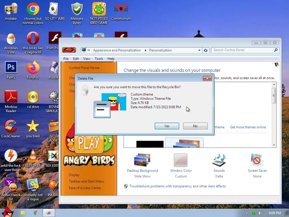
Task: Expand the address bar dropdown arrow
Action: (199, 50)
